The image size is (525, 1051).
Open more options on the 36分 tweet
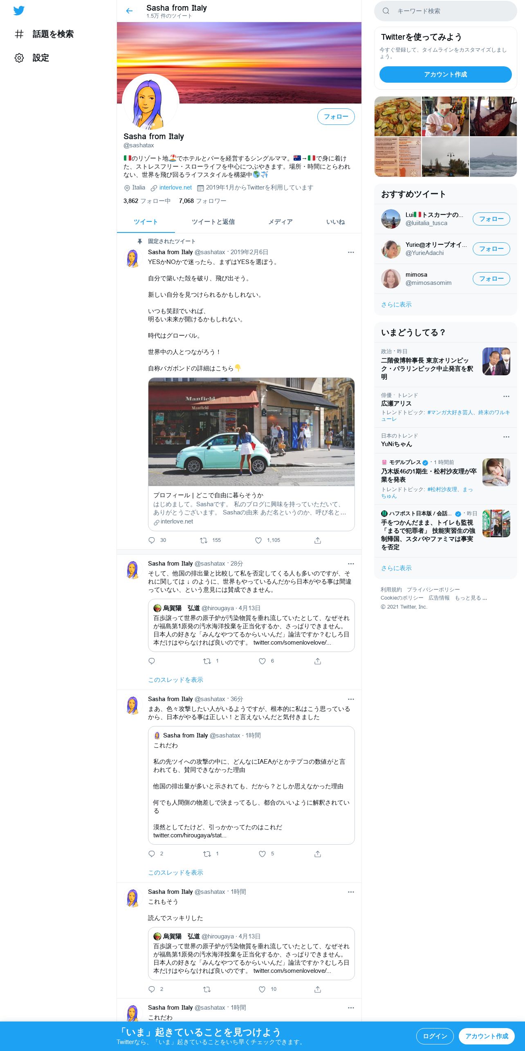[351, 699]
